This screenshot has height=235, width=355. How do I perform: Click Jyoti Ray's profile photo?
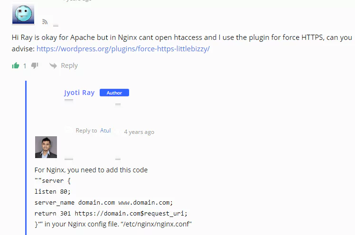[46, 147]
